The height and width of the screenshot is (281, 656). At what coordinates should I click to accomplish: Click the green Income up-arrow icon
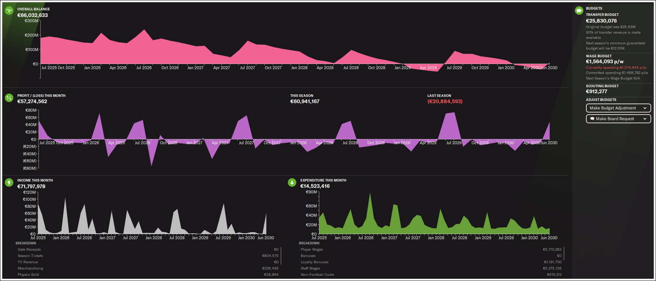(9, 182)
